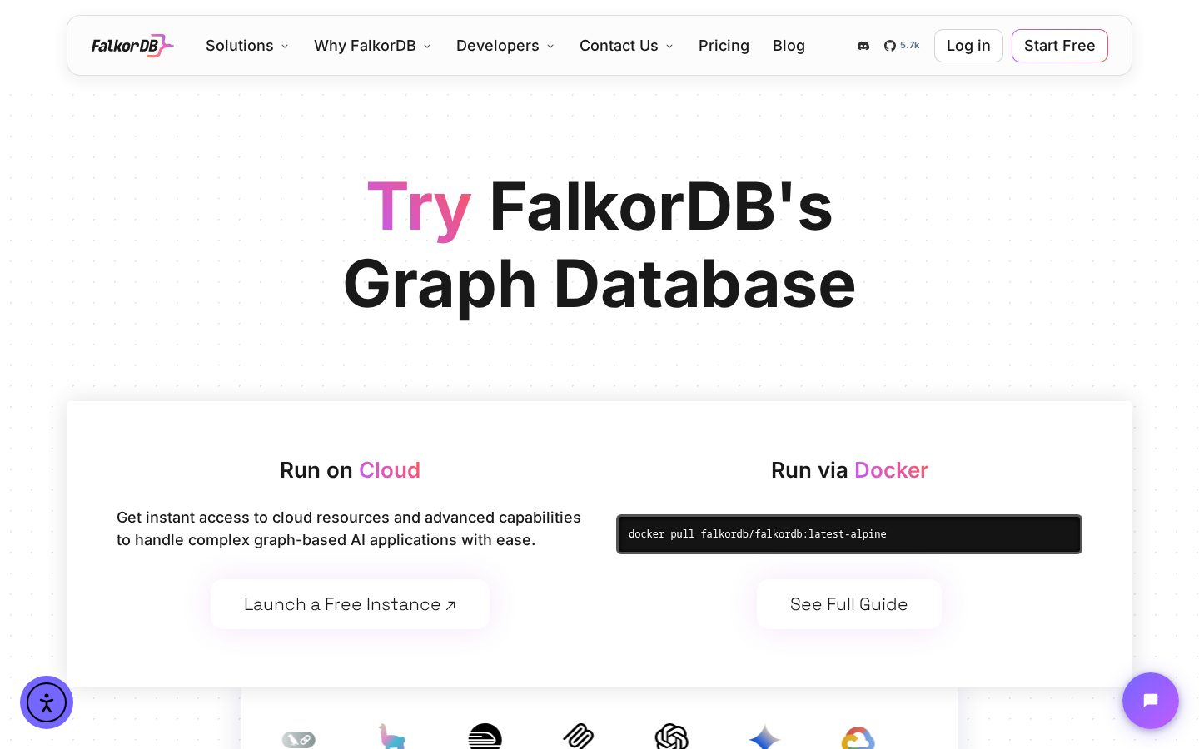Go to the Blog page
1199x749 pixels.
[789, 46]
